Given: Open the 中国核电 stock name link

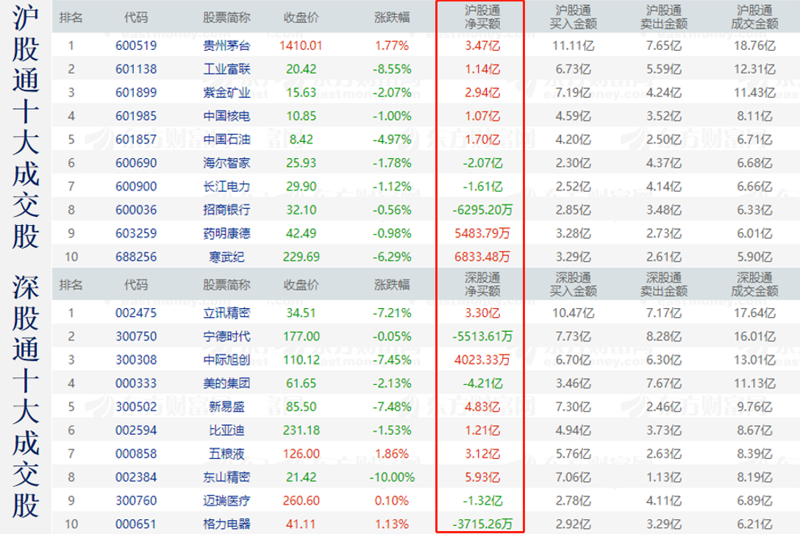Looking at the screenshot, I should [226, 116].
